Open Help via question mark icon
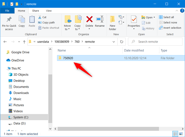Screen dimensions: 185x137 (x=182, y=11)
